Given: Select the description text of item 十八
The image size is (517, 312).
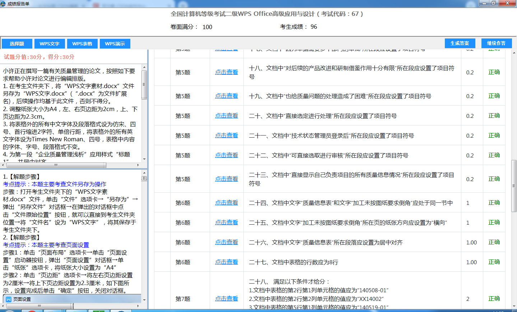Looking at the screenshot, I should [x=352, y=72].
